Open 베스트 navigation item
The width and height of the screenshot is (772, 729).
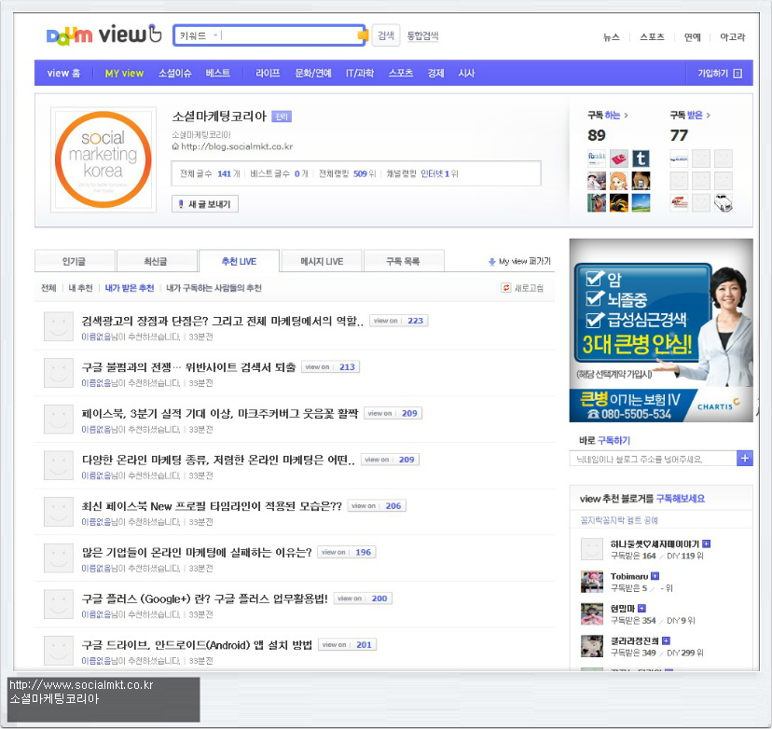(217, 74)
